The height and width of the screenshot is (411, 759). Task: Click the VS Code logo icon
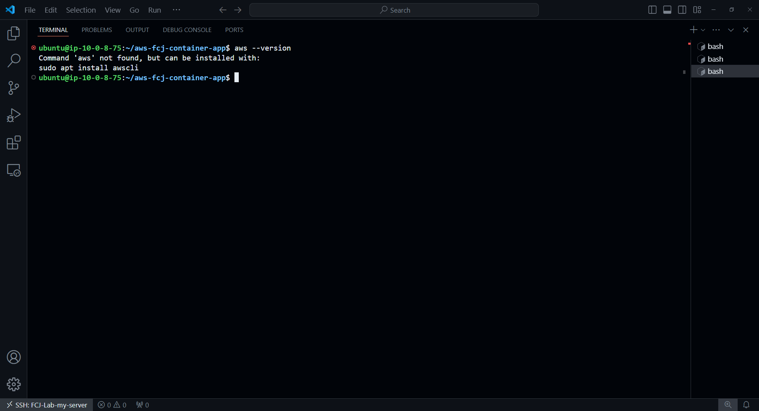pyautogui.click(x=10, y=10)
